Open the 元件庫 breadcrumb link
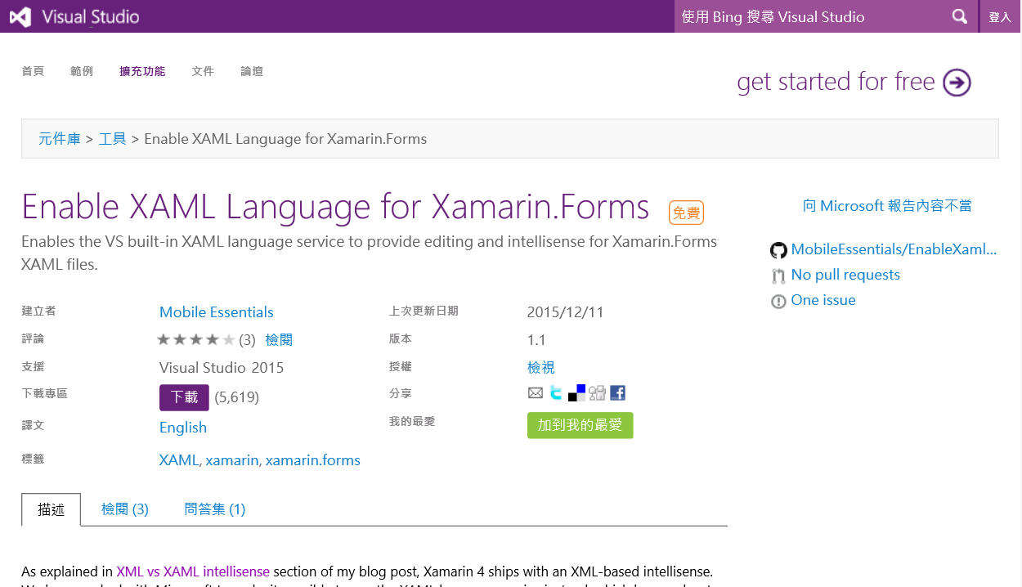Viewport: 1022px width, 587px height. 60,139
